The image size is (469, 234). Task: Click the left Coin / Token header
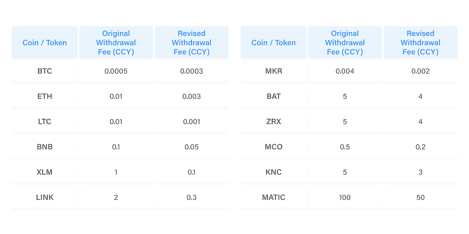pos(45,42)
